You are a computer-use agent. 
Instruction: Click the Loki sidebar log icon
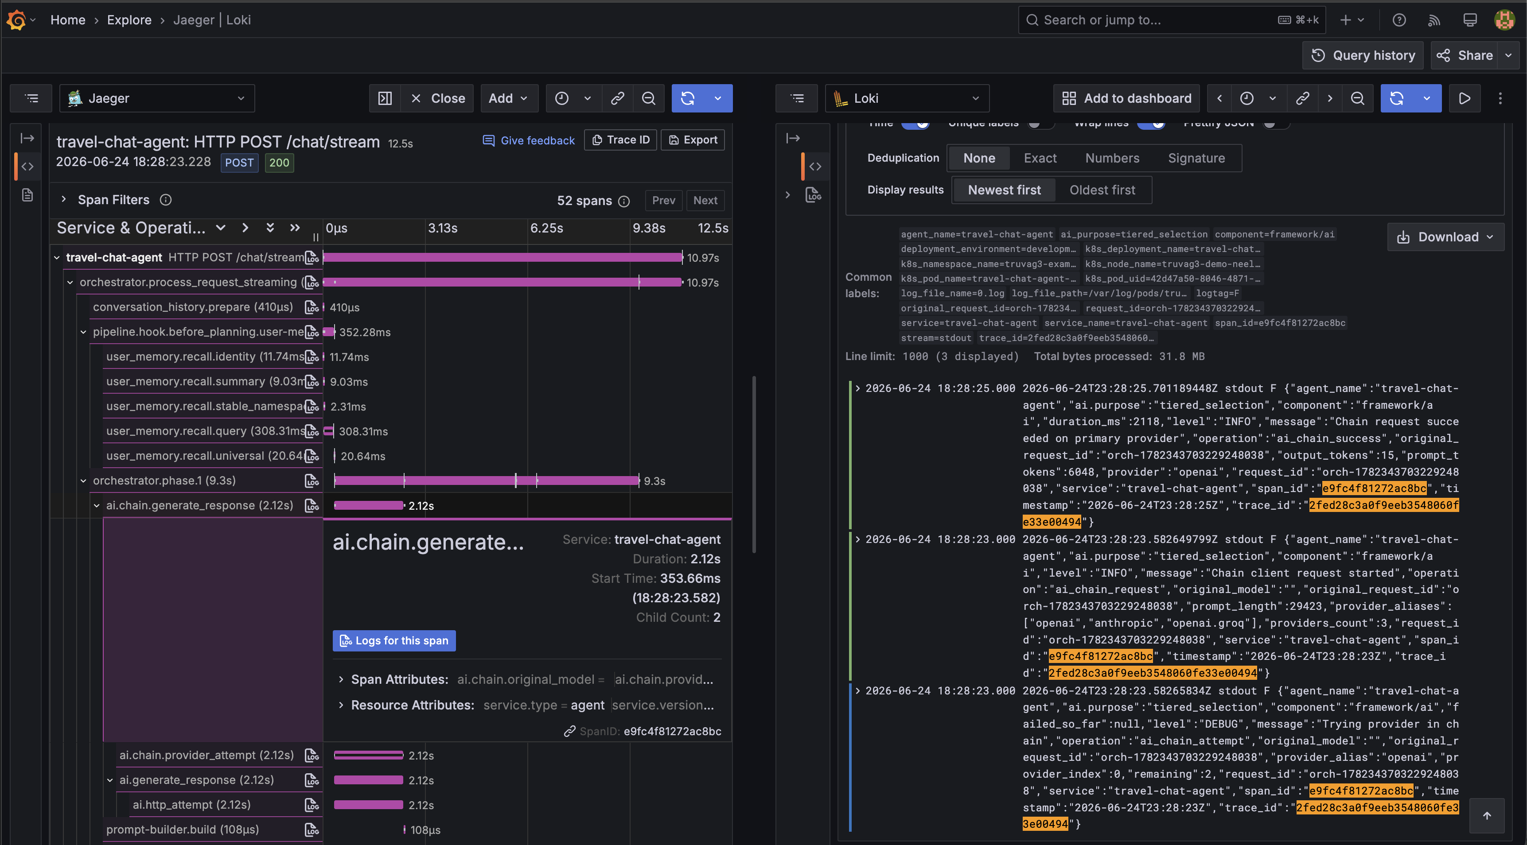[x=813, y=195]
